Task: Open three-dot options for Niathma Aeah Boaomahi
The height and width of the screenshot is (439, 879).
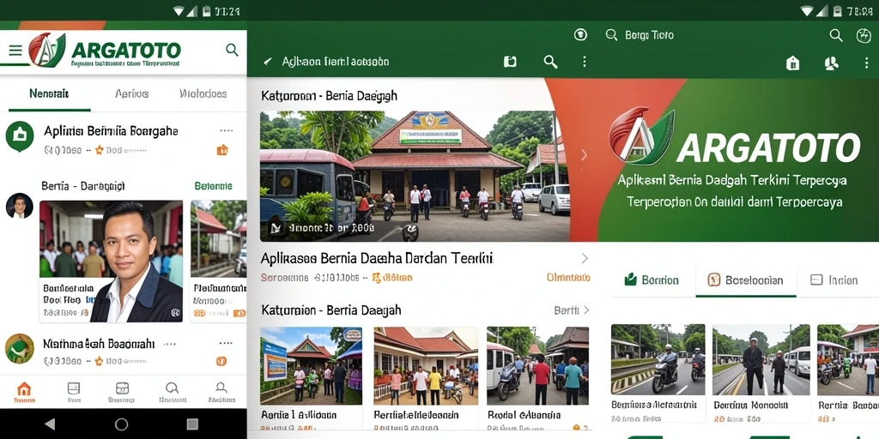Action: click(226, 343)
